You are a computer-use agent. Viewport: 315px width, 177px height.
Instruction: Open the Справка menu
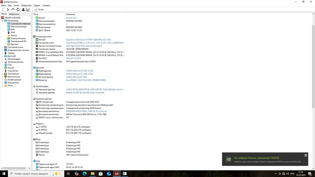(x=46, y=5)
